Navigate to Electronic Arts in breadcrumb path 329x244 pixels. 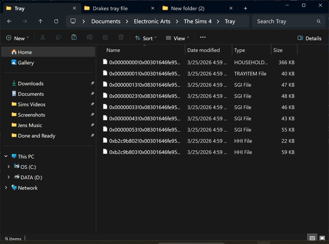152,21
